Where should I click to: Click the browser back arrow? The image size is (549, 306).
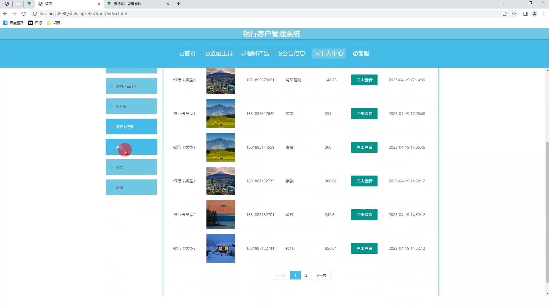[5, 14]
